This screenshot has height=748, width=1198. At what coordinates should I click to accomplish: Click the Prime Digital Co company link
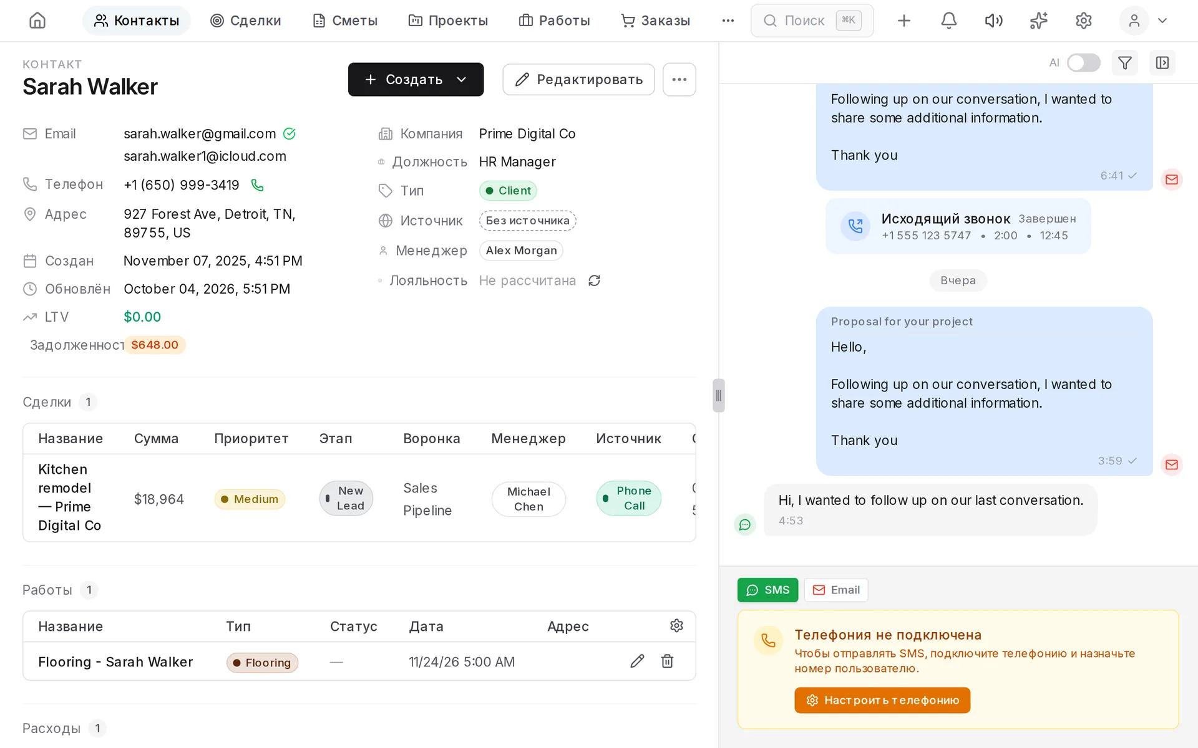tap(527, 134)
